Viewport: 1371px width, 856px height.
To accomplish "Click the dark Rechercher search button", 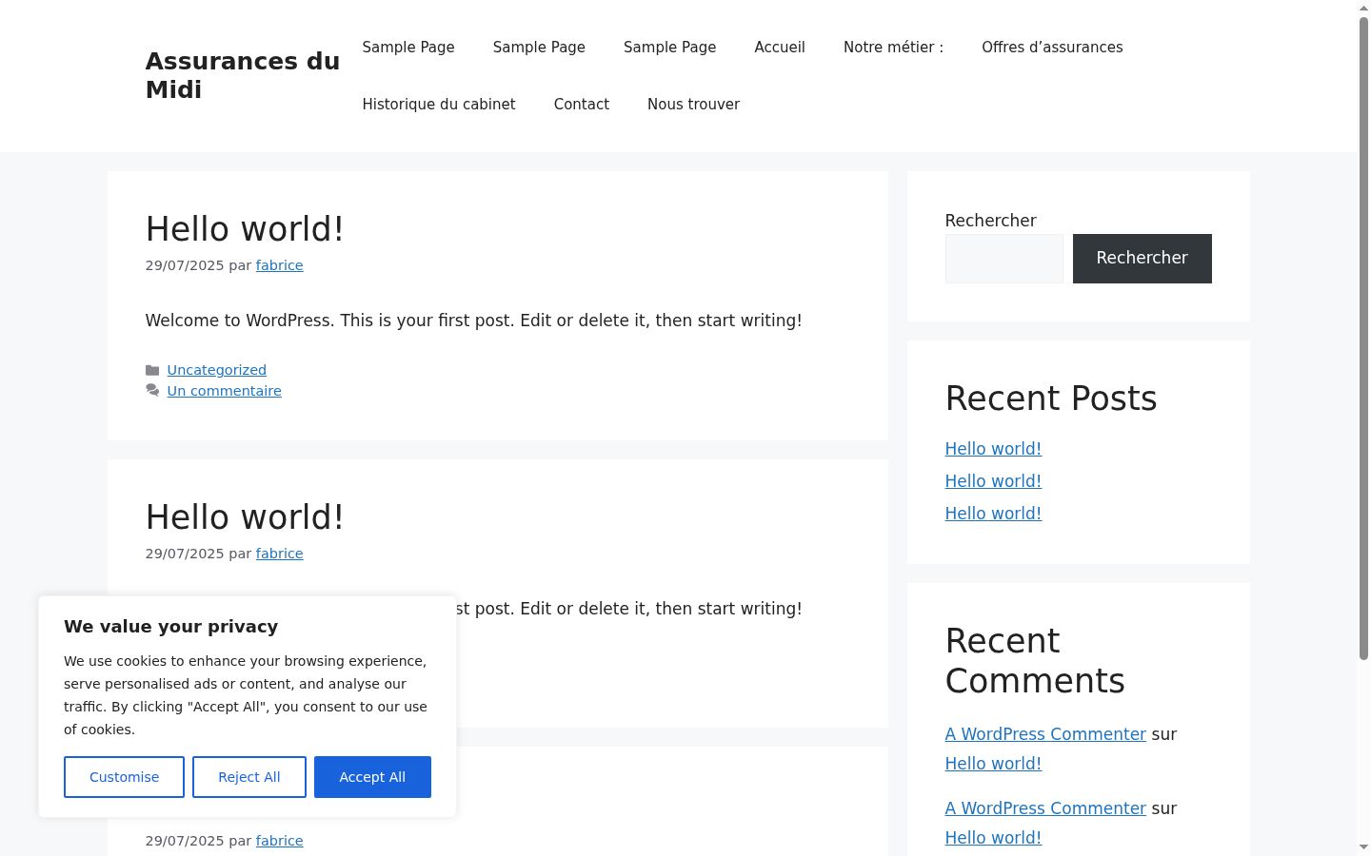I will [x=1142, y=259].
